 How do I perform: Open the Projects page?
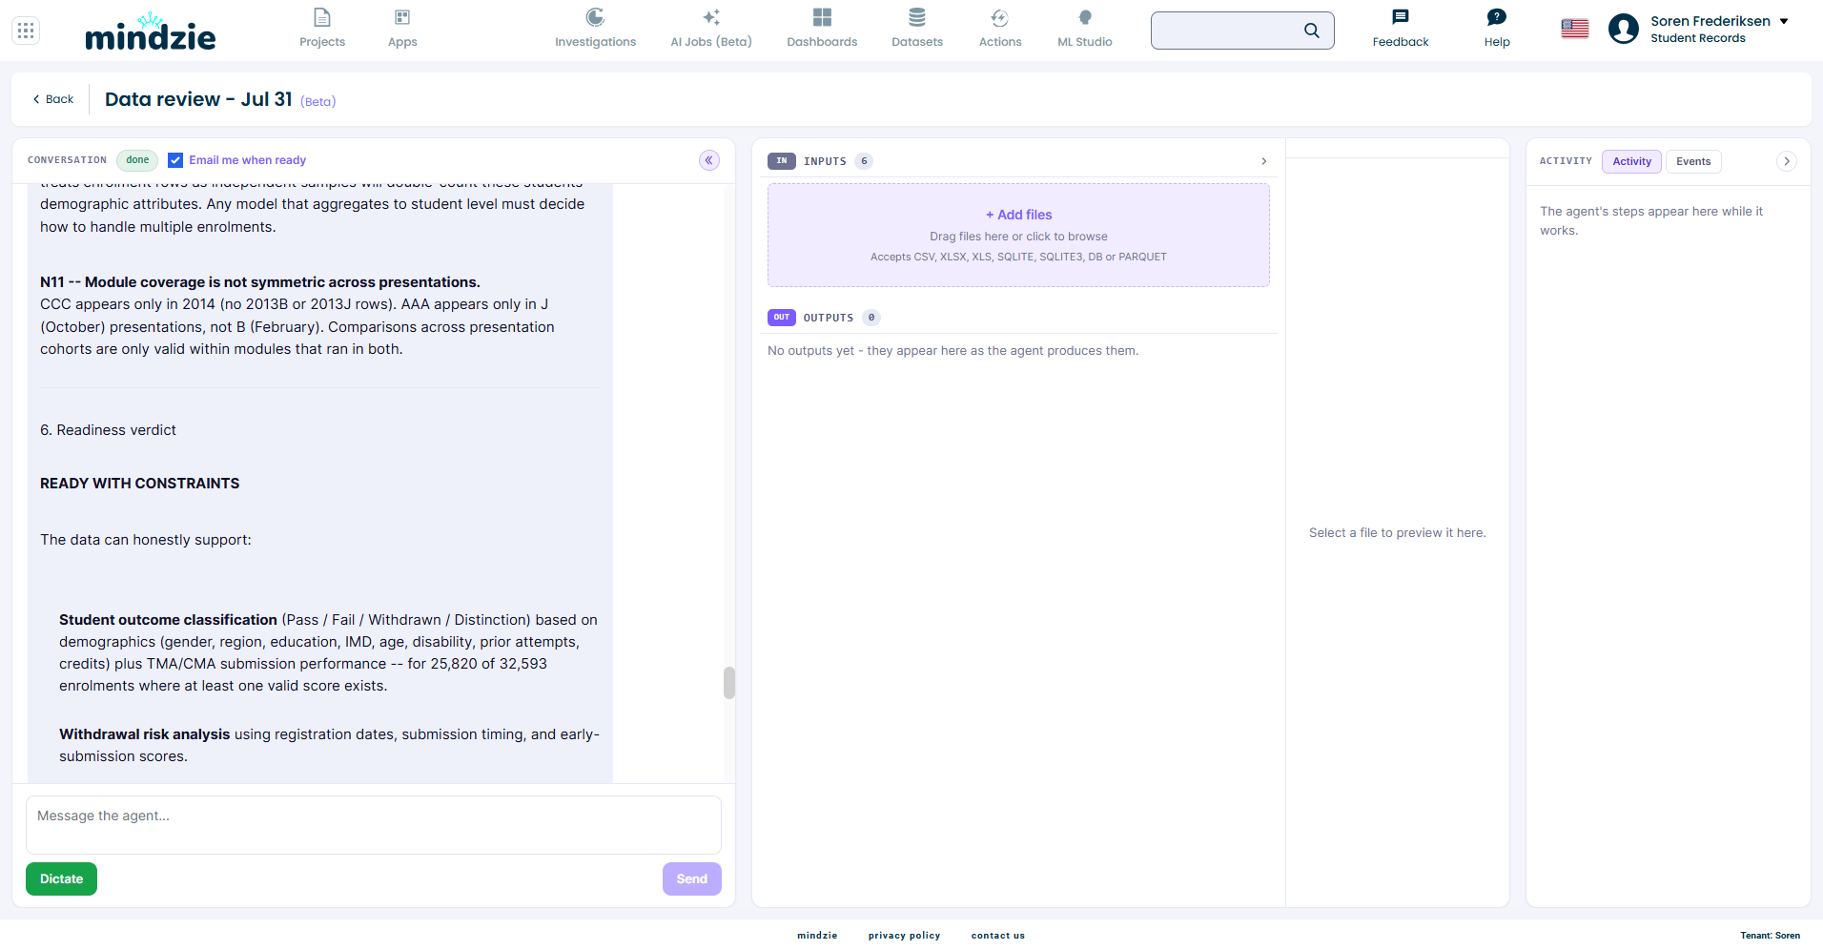322,29
